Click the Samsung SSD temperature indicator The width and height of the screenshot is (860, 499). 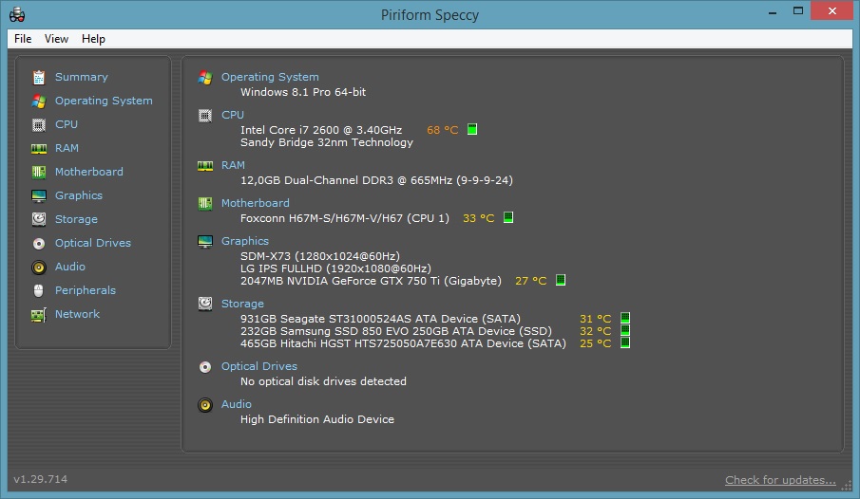point(625,330)
